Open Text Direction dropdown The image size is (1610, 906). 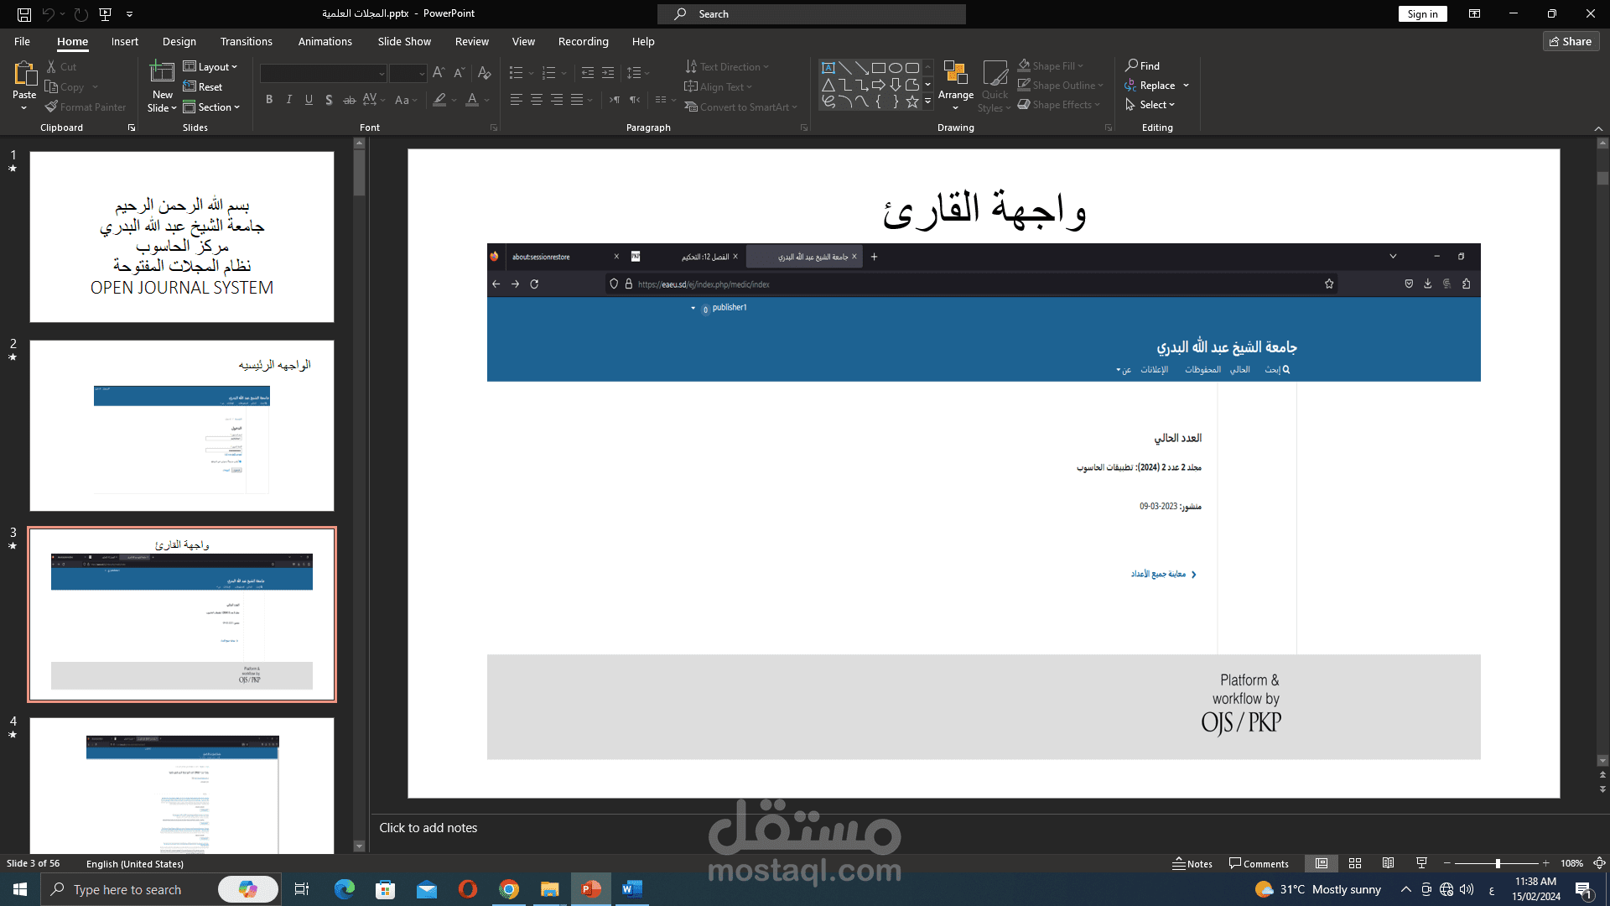(726, 66)
